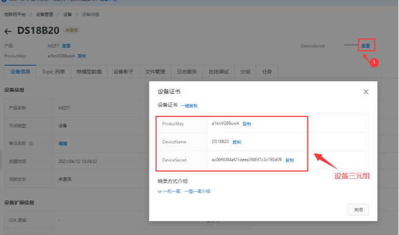Screen dimensions: 399x235
Task: Click the MQTT value of 产品名称
Action: click(64, 108)
